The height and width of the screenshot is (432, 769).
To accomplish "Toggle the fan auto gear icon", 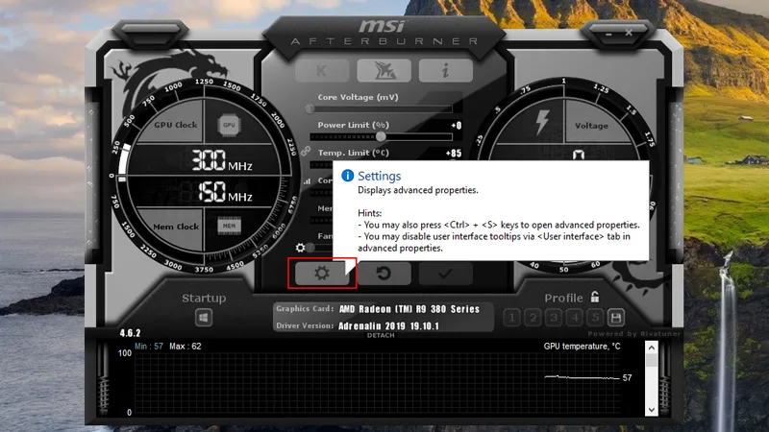I will tap(300, 248).
